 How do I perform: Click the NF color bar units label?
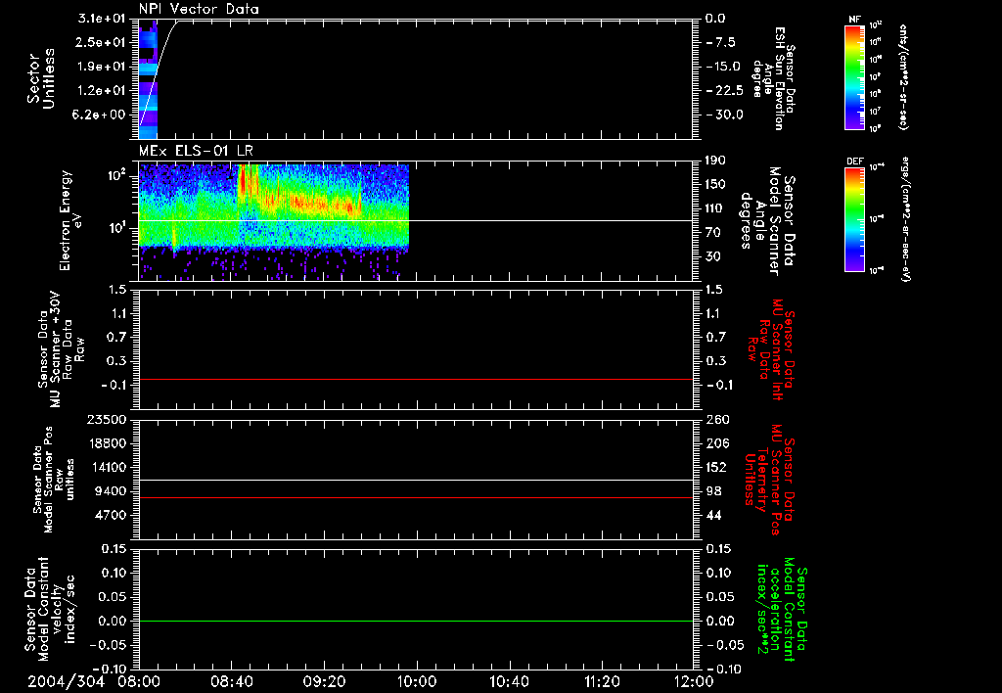click(903, 76)
